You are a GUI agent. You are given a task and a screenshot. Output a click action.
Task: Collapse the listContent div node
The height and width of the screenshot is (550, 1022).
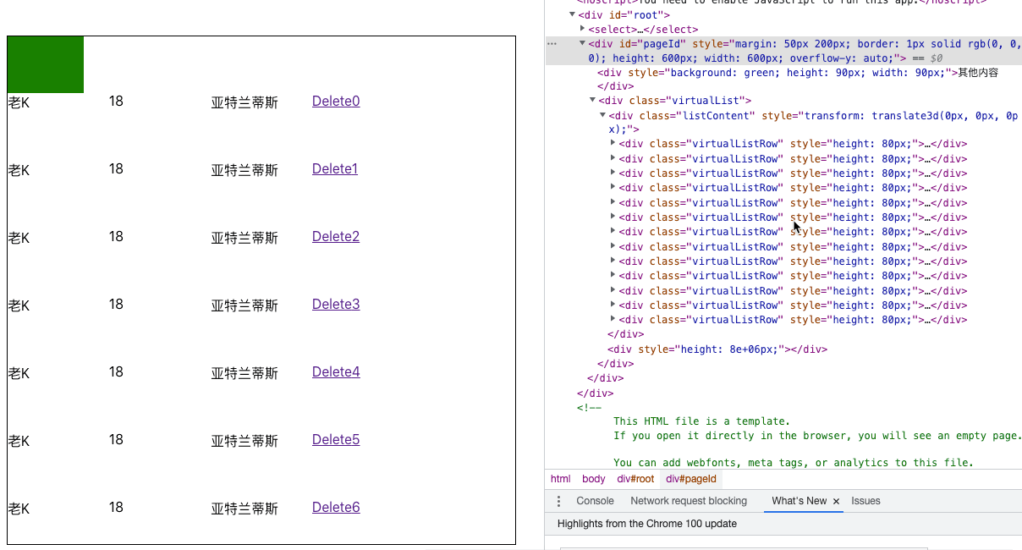click(602, 115)
